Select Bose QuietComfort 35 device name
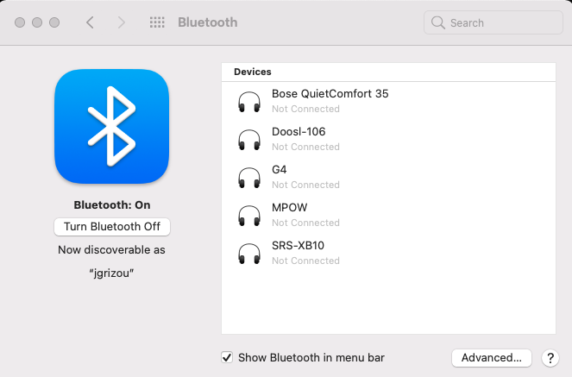This screenshot has height=377, width=572. click(330, 94)
